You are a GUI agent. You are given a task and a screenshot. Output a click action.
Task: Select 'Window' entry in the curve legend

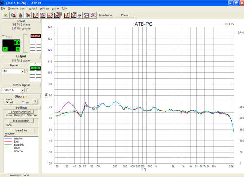click(19, 151)
